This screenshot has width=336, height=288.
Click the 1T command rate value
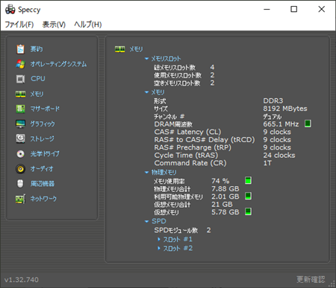[x=267, y=163]
